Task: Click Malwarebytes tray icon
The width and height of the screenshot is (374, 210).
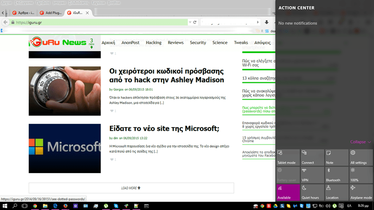Action: point(295,206)
